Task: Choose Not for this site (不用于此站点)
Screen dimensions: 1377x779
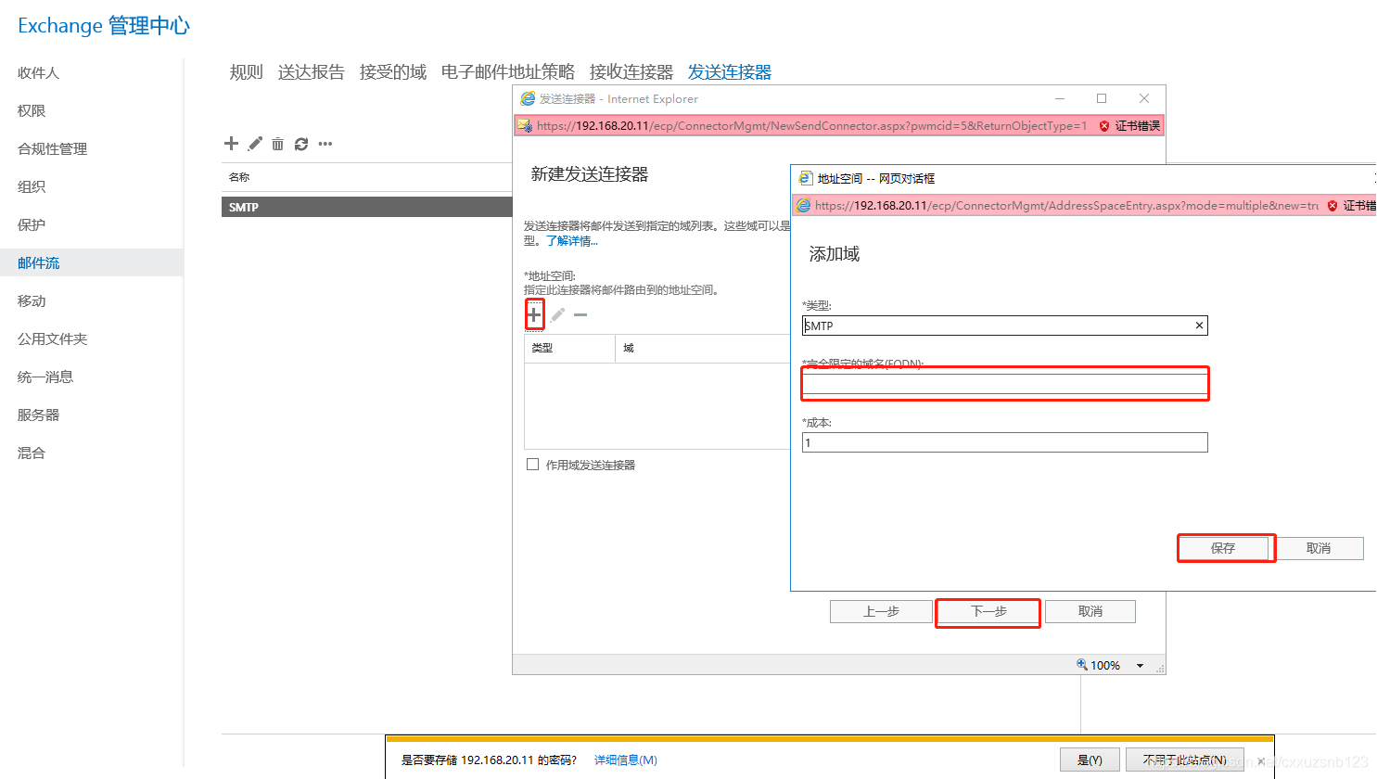Action: [x=1184, y=760]
